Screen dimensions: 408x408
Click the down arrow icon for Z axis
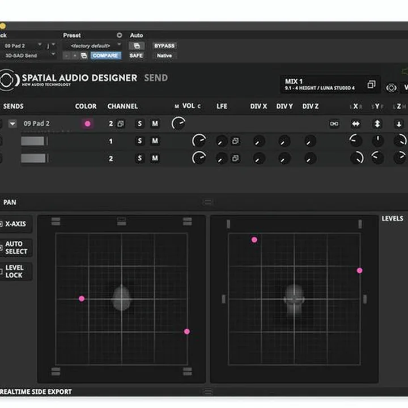(x=398, y=124)
